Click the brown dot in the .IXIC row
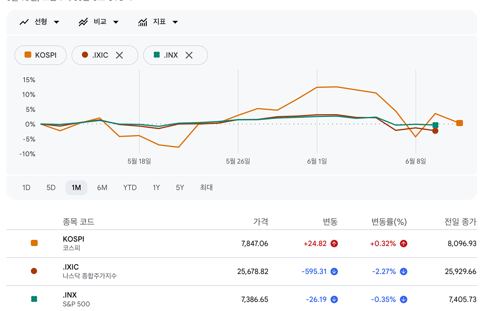 point(34,271)
